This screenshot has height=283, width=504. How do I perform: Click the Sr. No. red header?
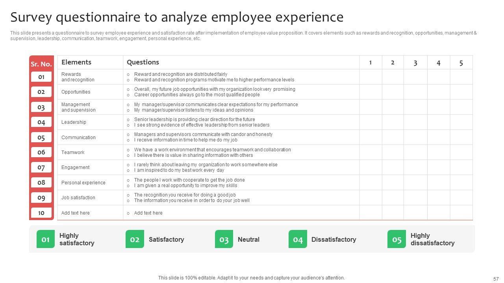click(x=41, y=64)
